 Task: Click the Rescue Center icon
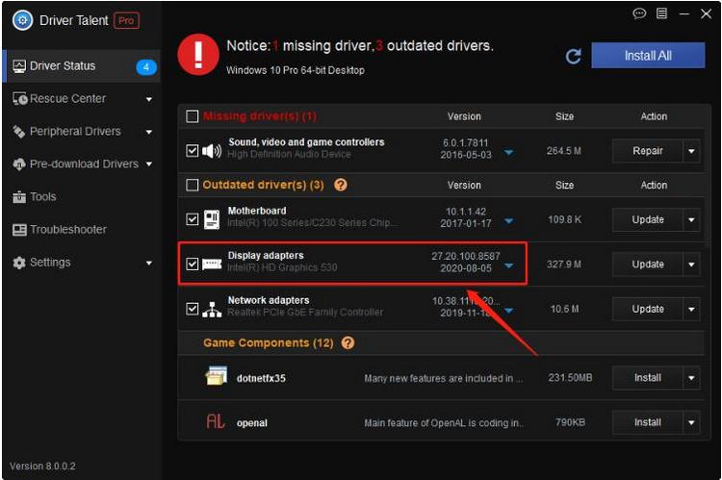[x=20, y=98]
